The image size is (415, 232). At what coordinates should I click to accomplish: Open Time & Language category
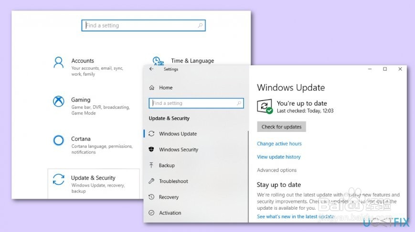184,61
